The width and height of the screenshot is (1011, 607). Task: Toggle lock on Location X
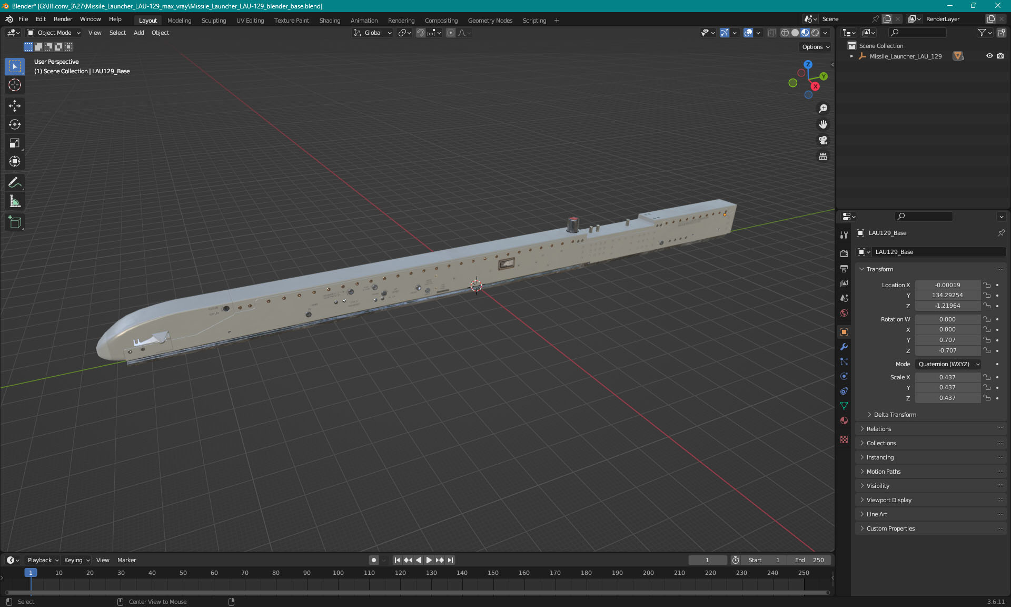coord(987,285)
